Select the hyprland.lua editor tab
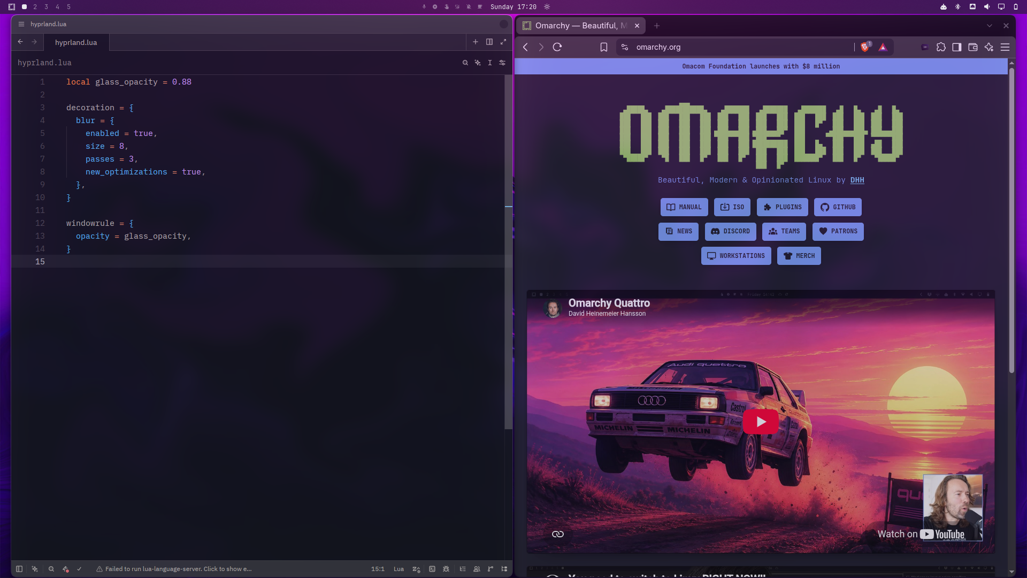The height and width of the screenshot is (578, 1027). click(76, 42)
